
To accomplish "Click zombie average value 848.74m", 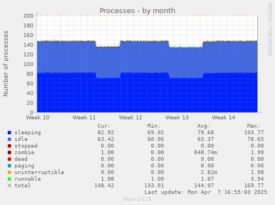I will (206, 153).
